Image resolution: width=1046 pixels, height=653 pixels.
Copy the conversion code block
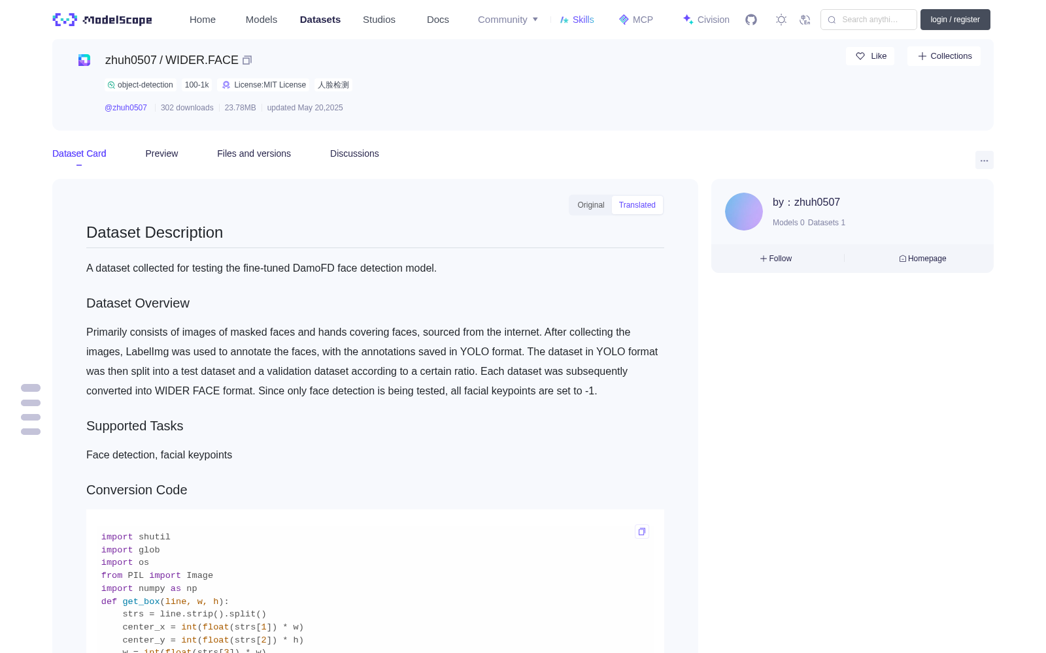coord(642,532)
